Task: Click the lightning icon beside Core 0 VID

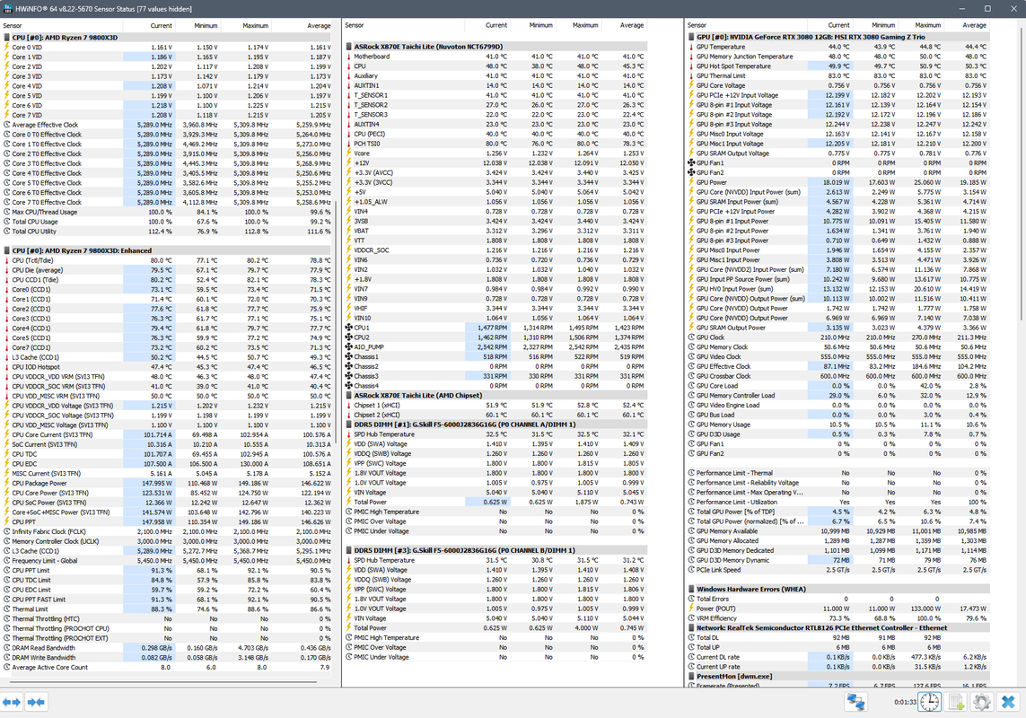Action: [7, 48]
